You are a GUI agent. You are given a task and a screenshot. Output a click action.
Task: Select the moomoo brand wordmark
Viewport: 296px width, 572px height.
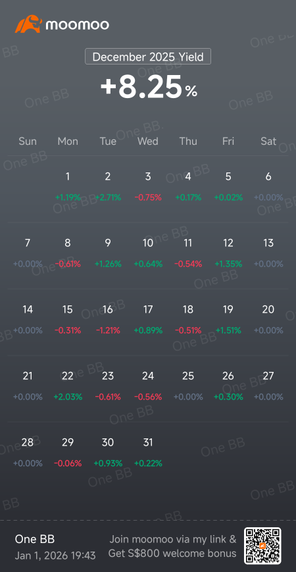click(77, 25)
